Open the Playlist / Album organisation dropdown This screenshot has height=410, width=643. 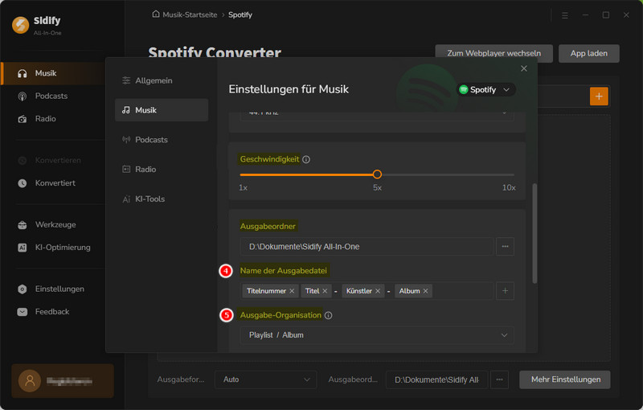[x=377, y=335]
